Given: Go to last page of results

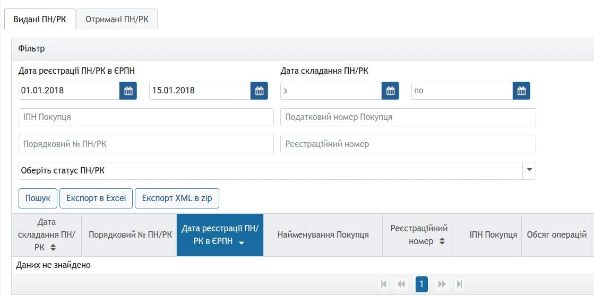Looking at the screenshot, I should pos(459,284).
